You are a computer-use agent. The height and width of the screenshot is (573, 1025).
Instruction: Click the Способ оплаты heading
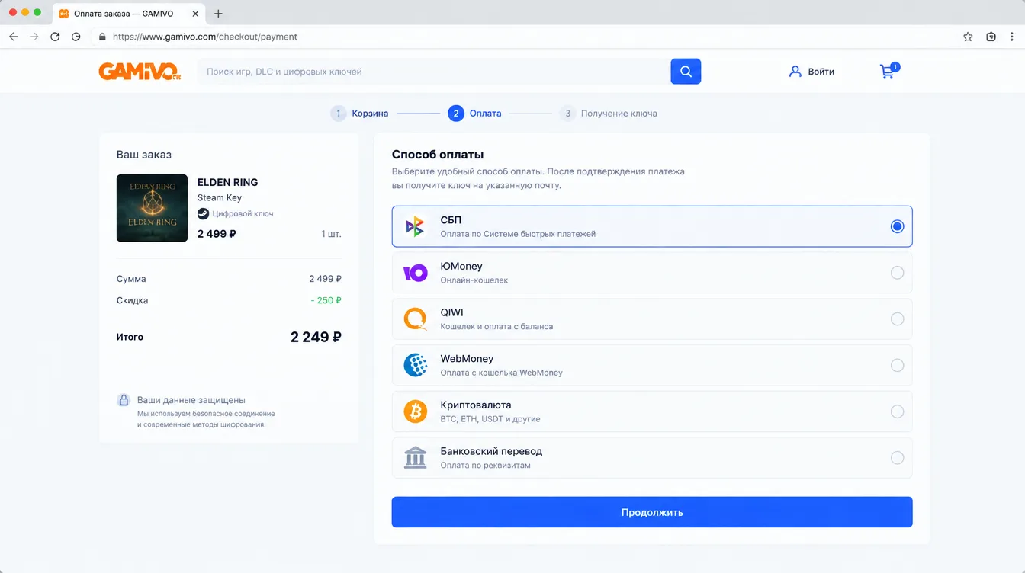coord(438,155)
